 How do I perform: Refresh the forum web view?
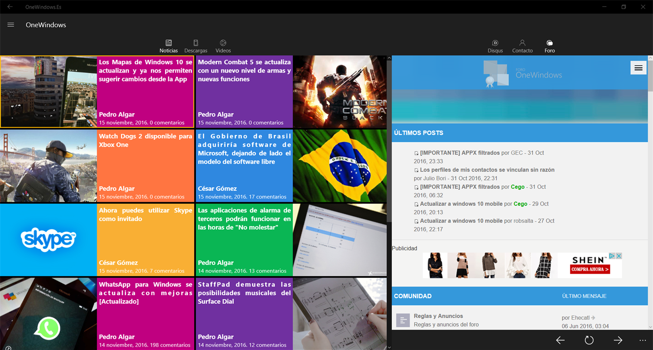tap(589, 340)
